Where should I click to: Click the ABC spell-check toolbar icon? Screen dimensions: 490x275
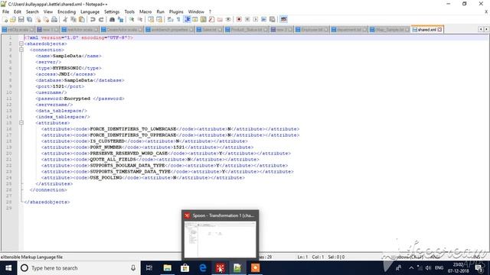pyautogui.click(x=283, y=19)
